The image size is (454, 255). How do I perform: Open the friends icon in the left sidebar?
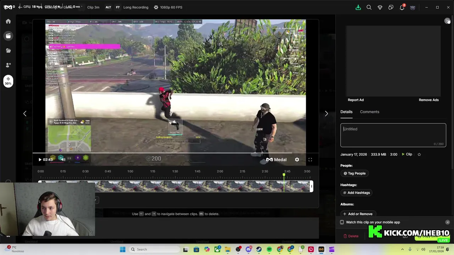(8, 65)
